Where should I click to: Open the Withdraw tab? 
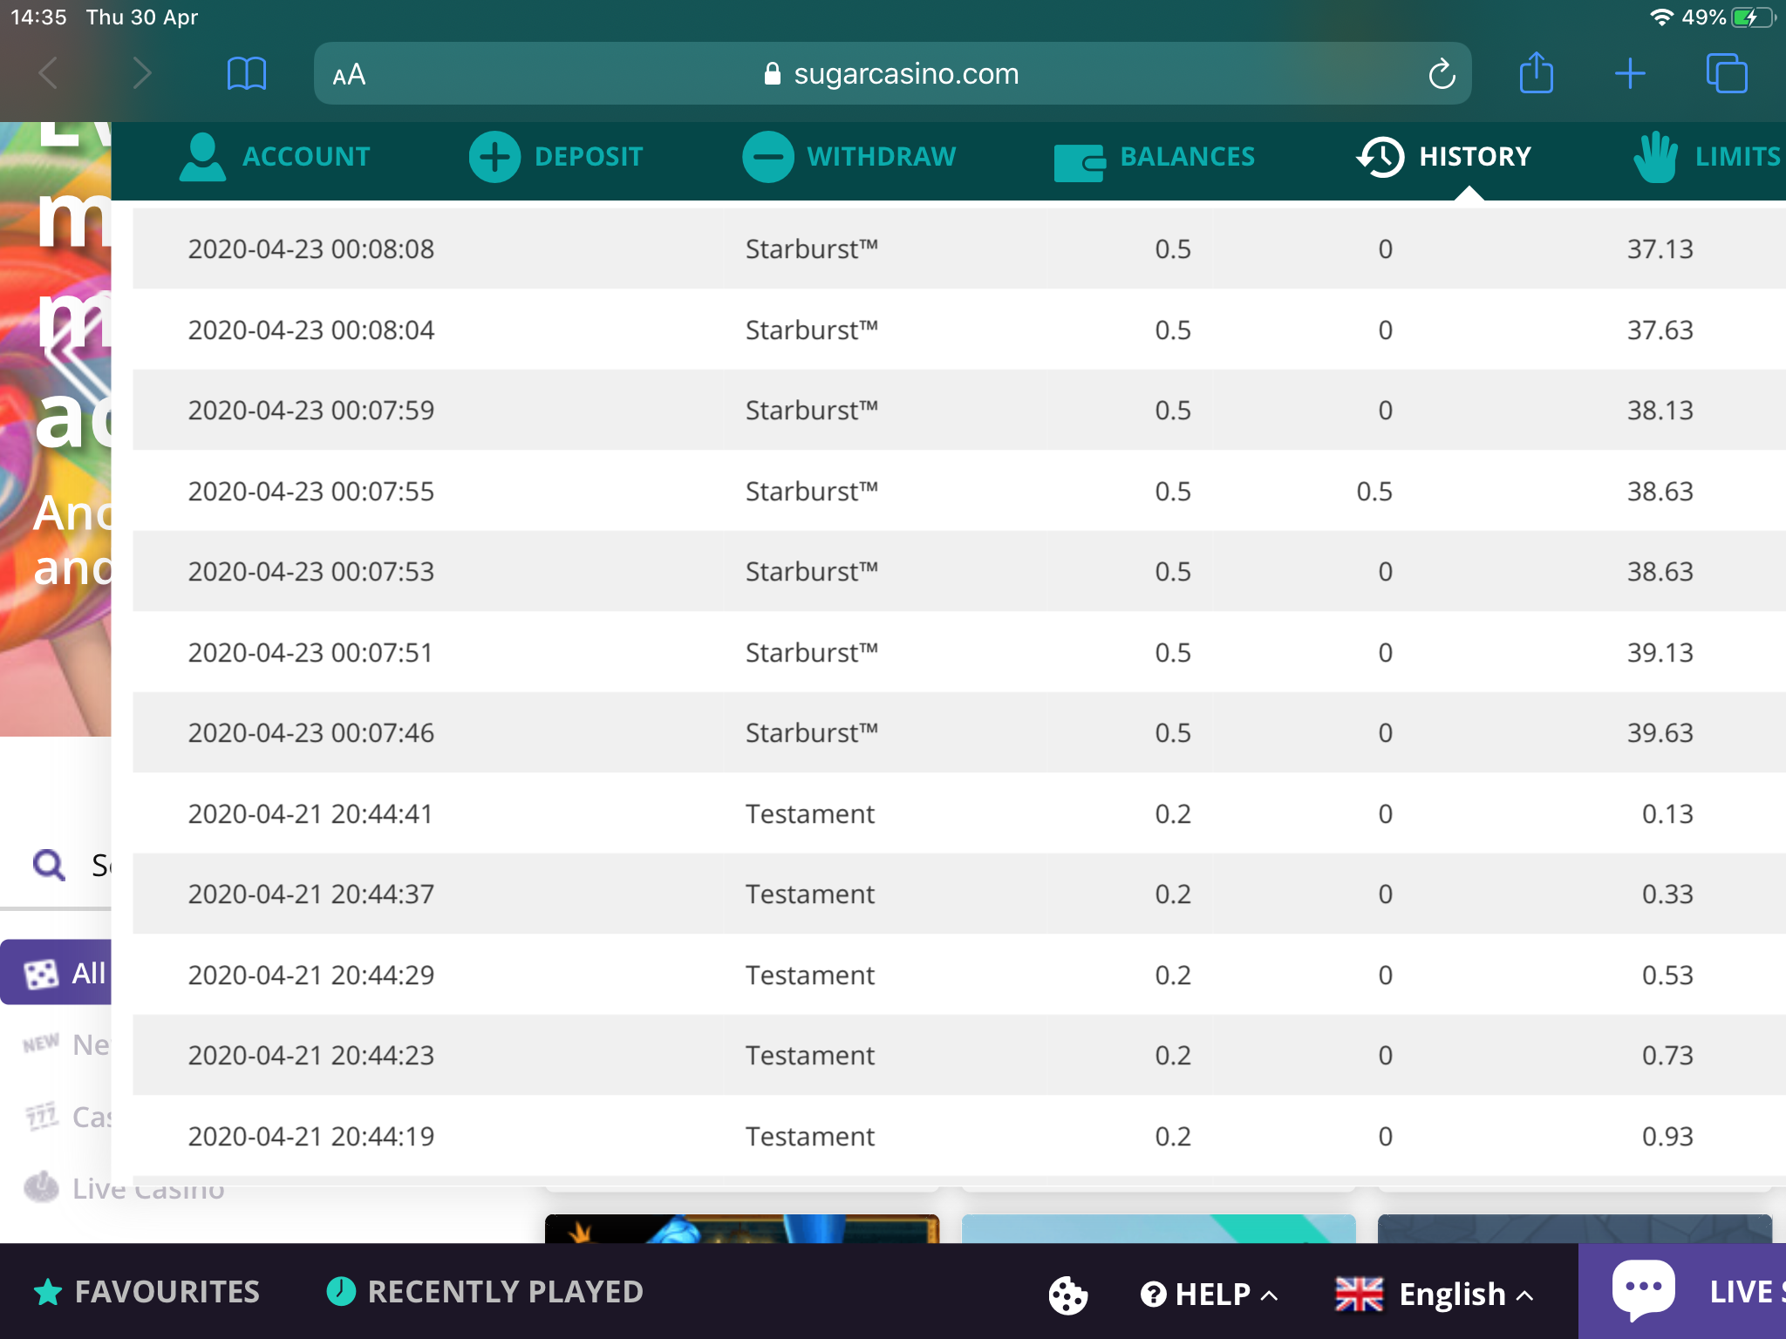click(849, 157)
